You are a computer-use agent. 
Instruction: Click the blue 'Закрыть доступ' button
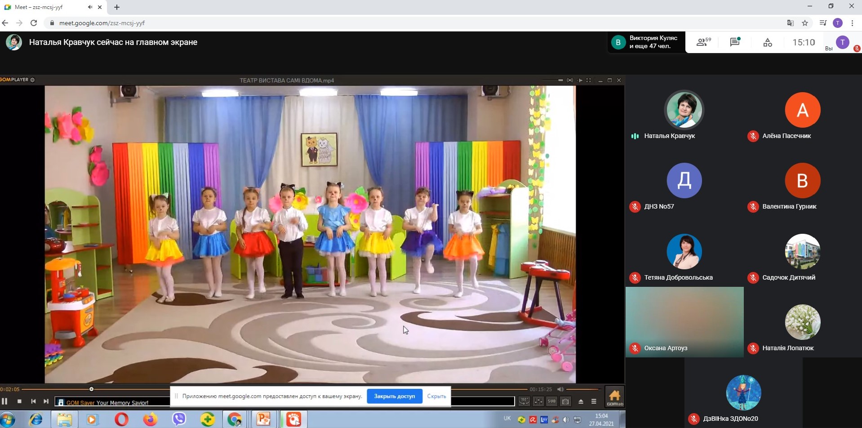pos(394,396)
